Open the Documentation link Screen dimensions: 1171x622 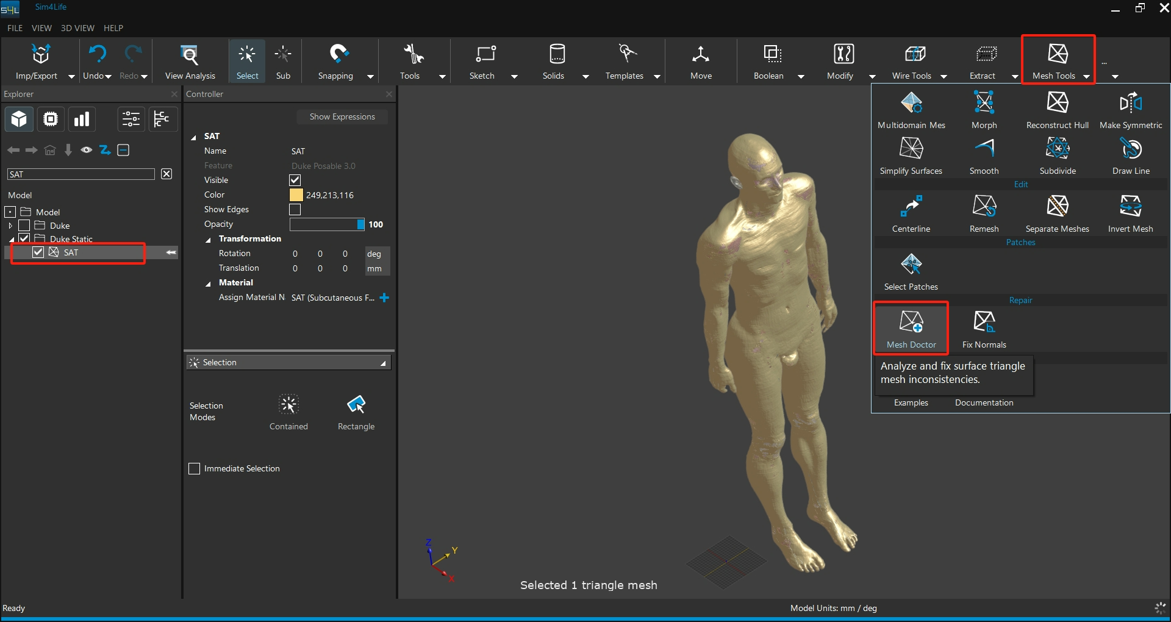tap(984, 403)
